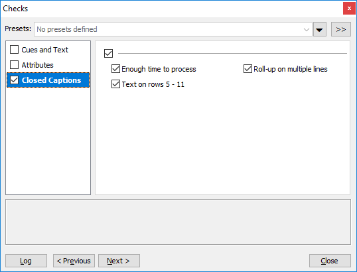Enable the Attributes checkbox
The width and height of the screenshot is (357, 272).
(x=14, y=64)
